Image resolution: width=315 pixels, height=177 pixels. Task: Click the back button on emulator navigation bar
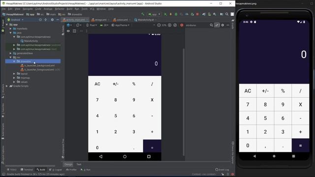[254, 156]
